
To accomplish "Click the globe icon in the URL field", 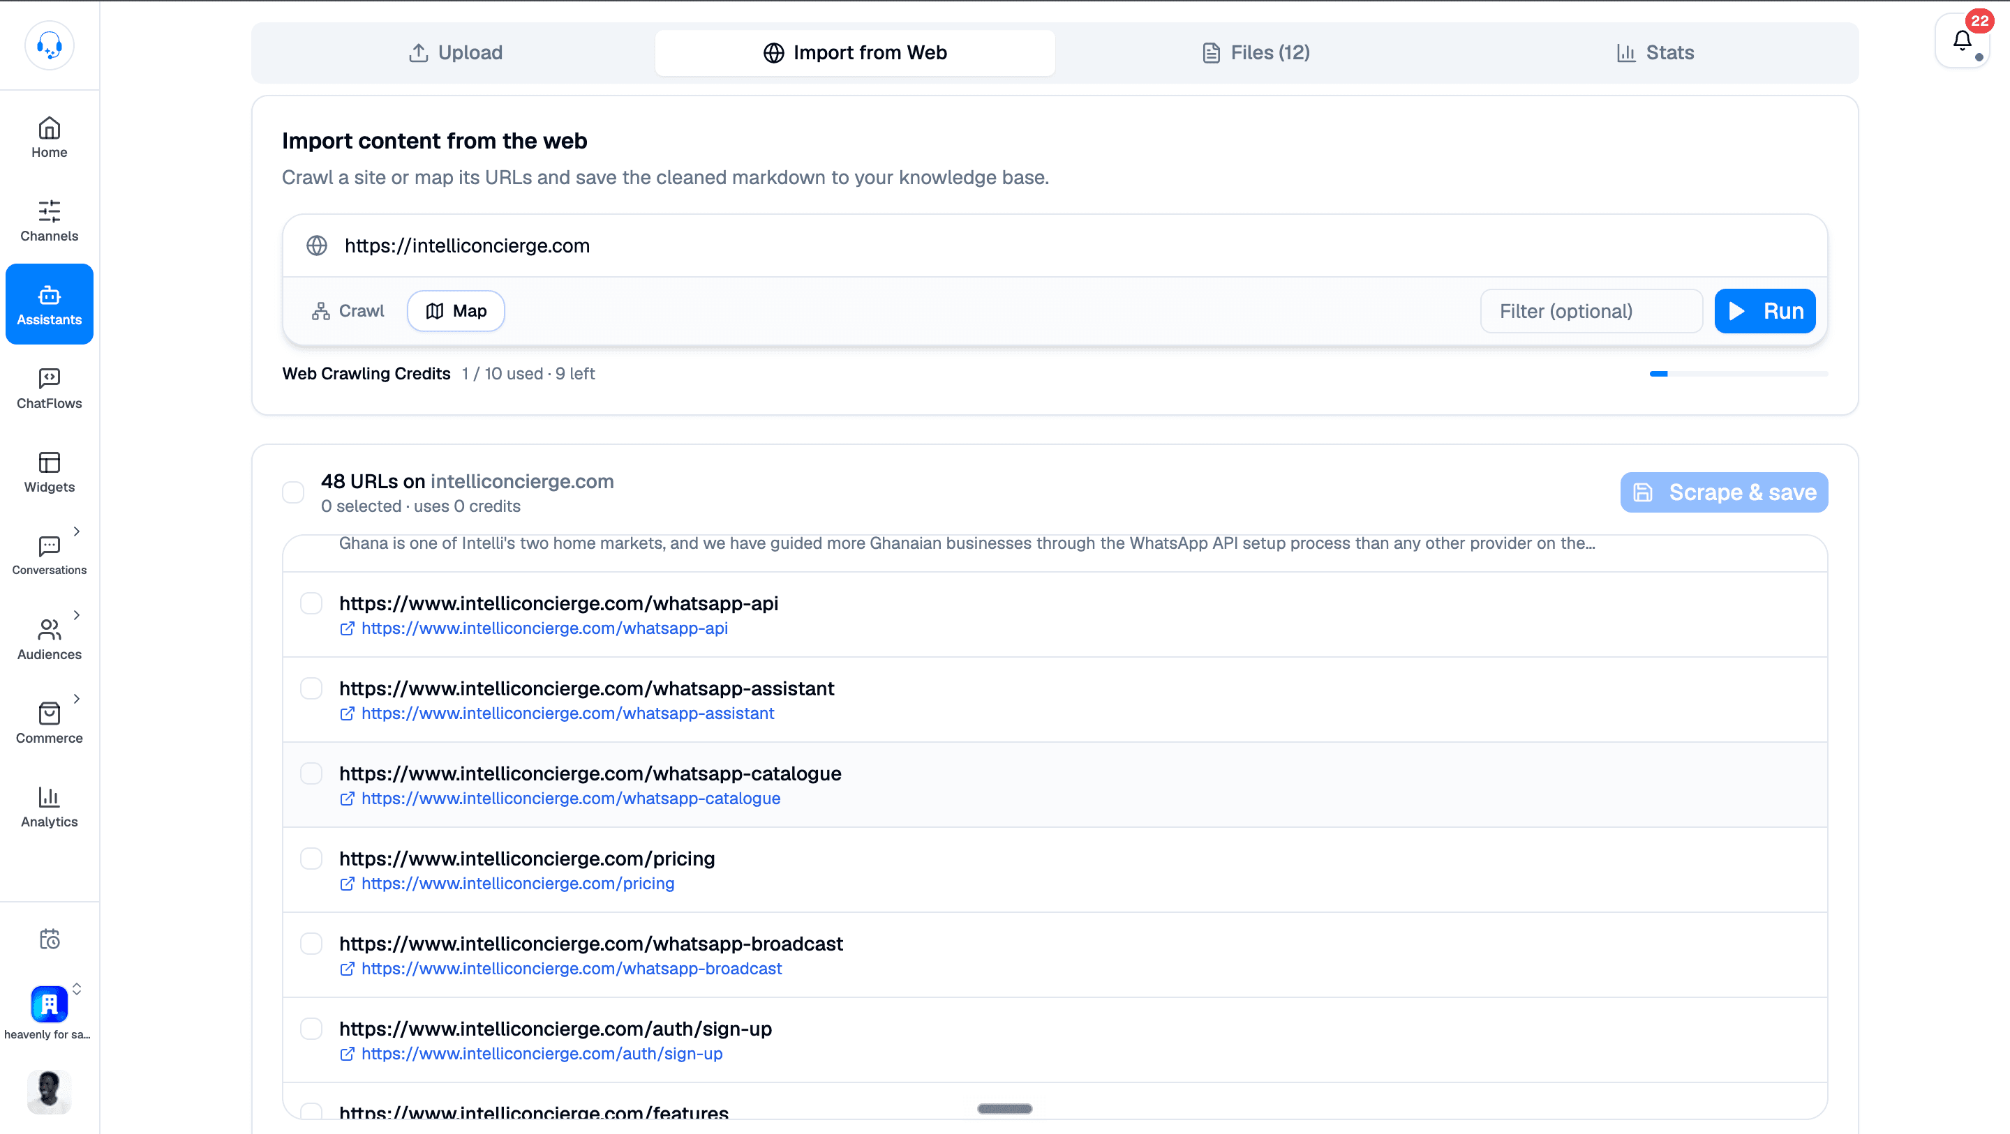I will [317, 245].
